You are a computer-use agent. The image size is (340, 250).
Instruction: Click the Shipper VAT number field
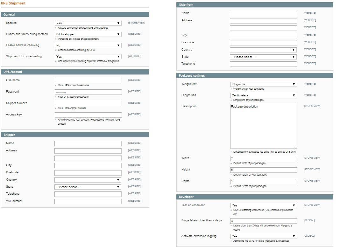[88, 202]
